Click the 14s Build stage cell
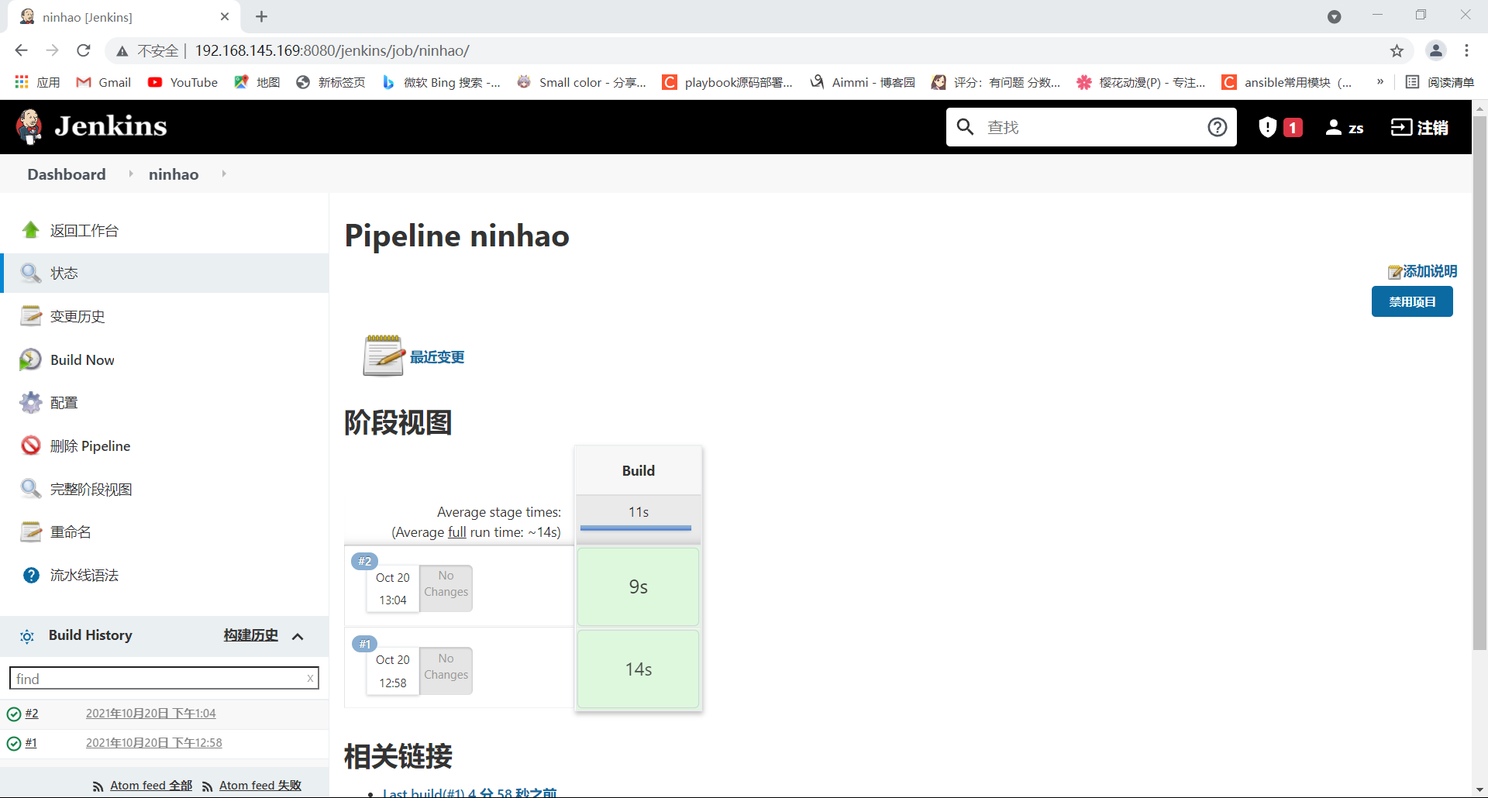 coord(638,669)
